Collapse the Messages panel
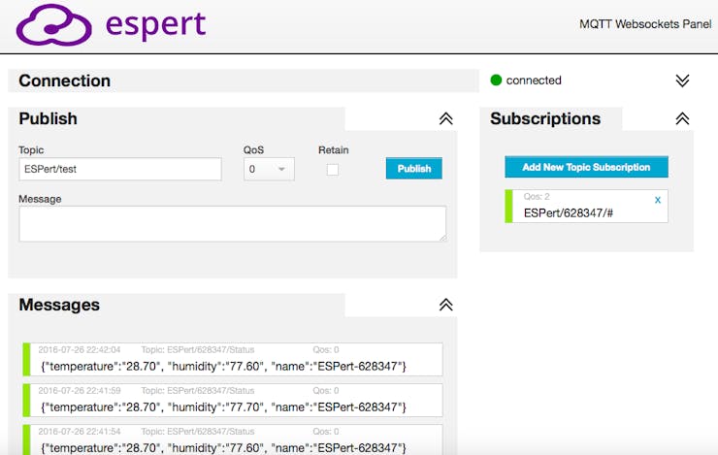 click(x=445, y=305)
